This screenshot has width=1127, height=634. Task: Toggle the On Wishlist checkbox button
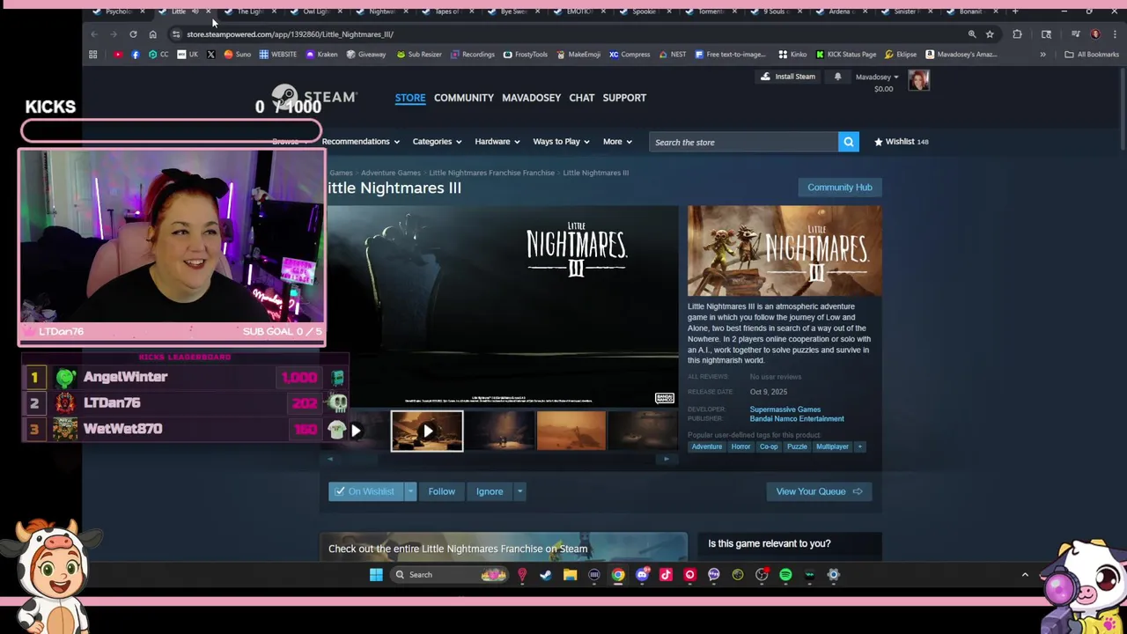pyautogui.click(x=365, y=491)
